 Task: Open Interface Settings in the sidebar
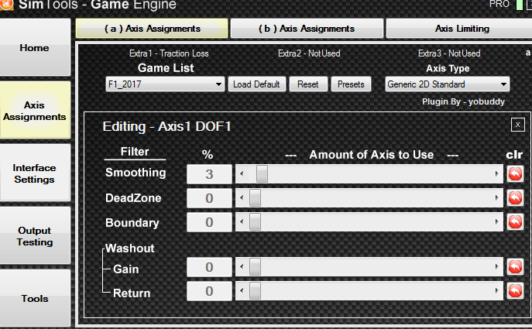coord(35,173)
